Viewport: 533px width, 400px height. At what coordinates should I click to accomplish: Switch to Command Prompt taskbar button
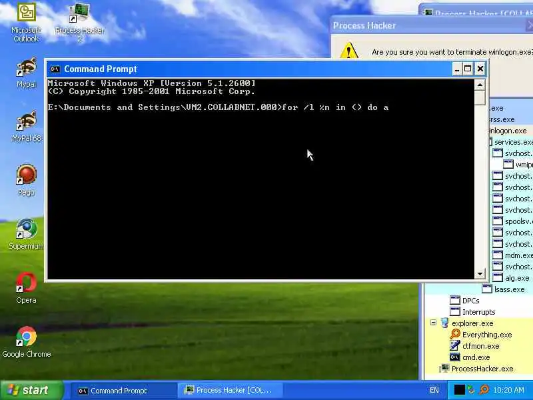[x=123, y=391]
